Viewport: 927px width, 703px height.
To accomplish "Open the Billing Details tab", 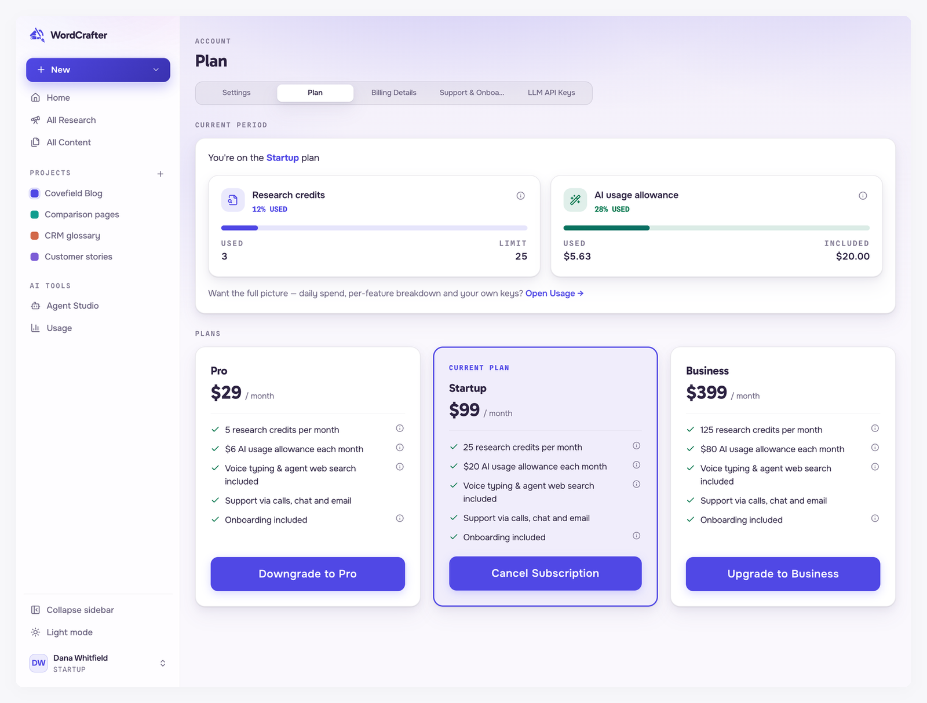I will pos(394,93).
